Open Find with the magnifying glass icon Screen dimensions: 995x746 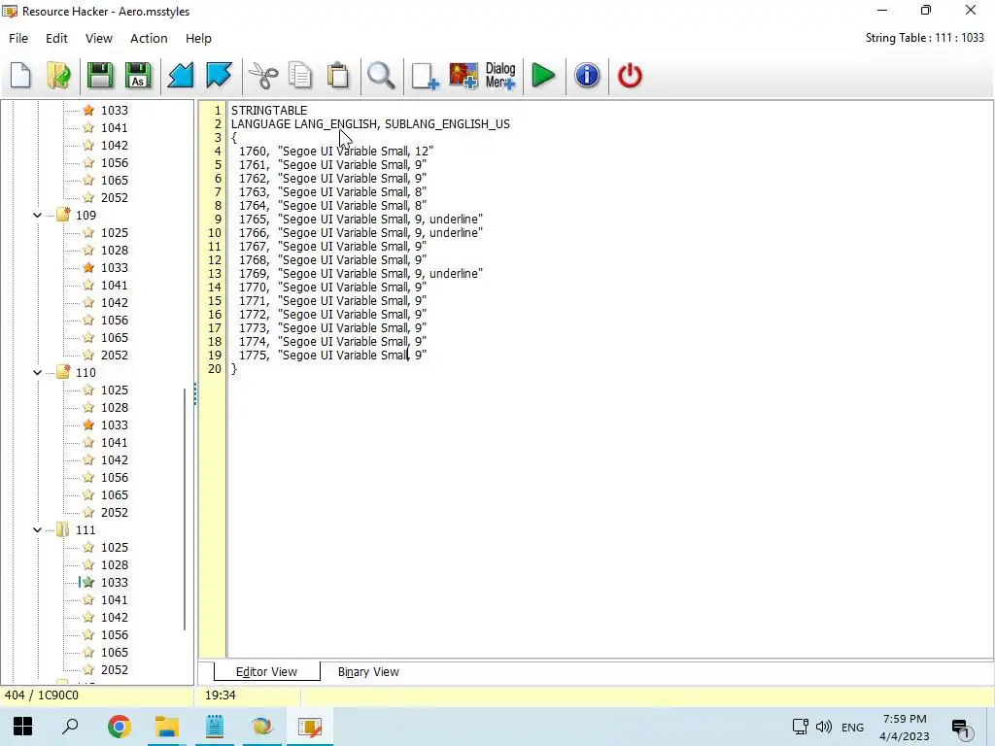pos(381,76)
